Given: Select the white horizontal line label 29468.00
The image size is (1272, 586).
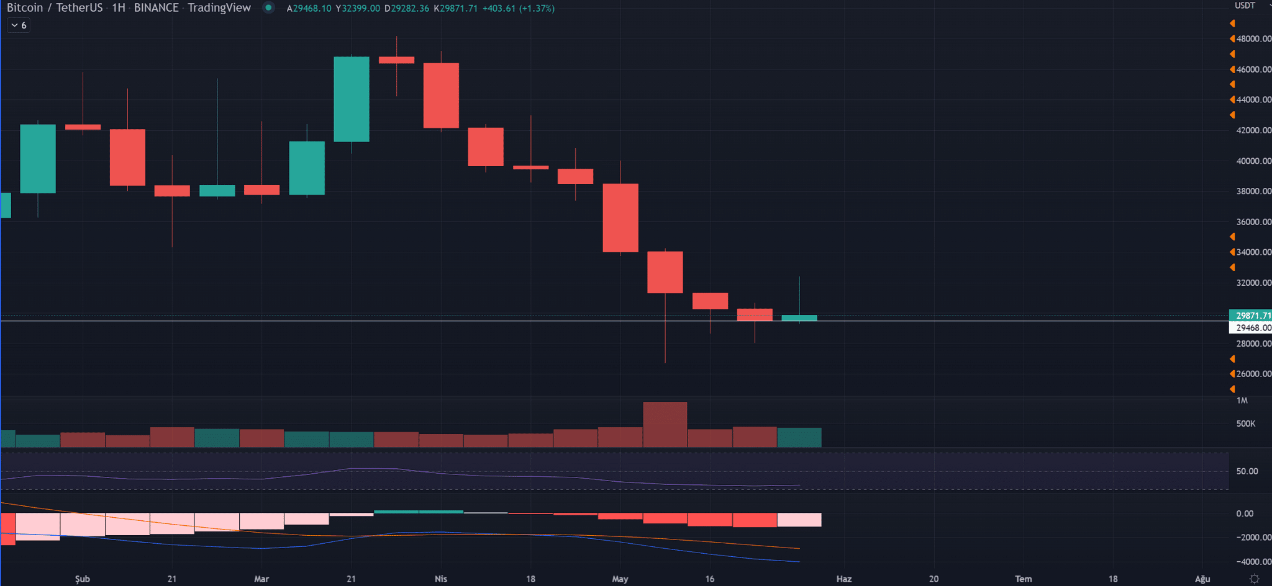Looking at the screenshot, I should point(1251,327).
